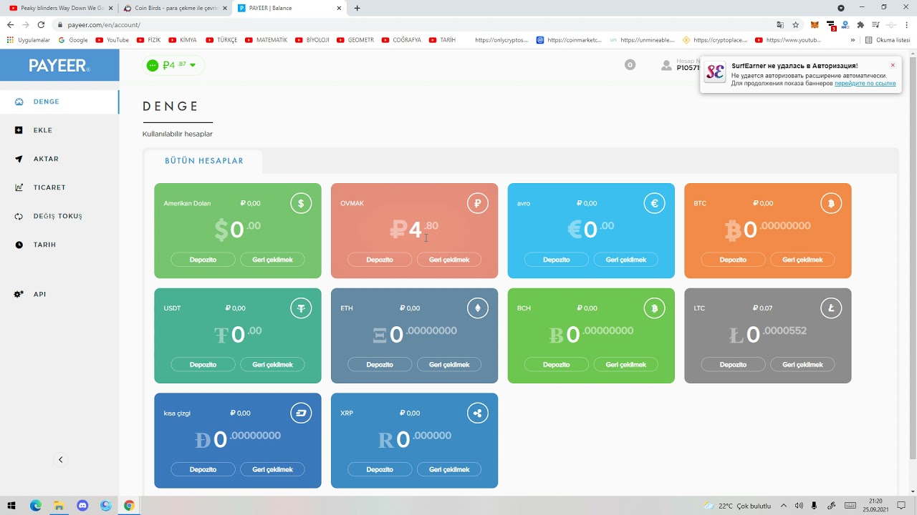
Task: Click the taskbar volume icon
Action: 799,506
